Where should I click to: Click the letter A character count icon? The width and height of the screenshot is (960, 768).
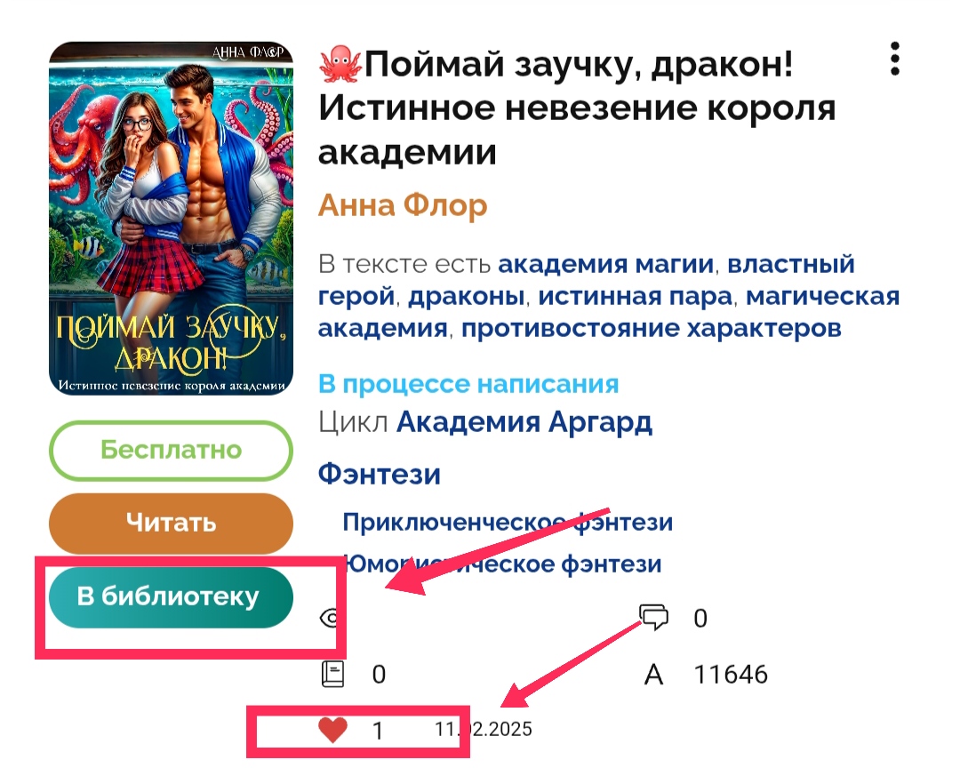pos(653,675)
